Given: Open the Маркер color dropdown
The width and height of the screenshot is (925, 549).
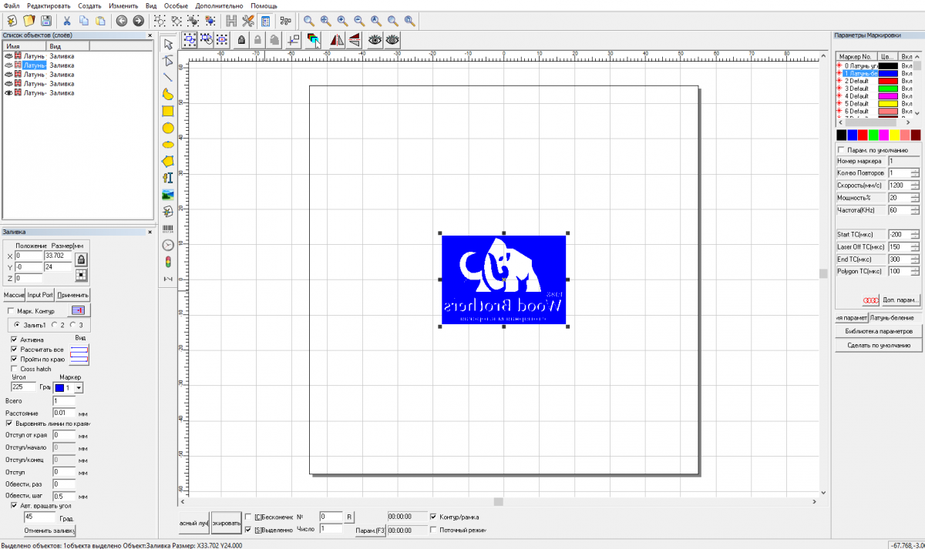Looking at the screenshot, I should tap(79, 387).
